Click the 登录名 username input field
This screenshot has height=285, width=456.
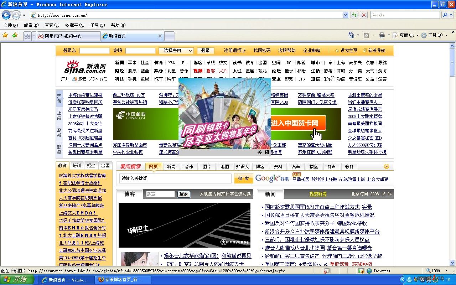(94, 51)
